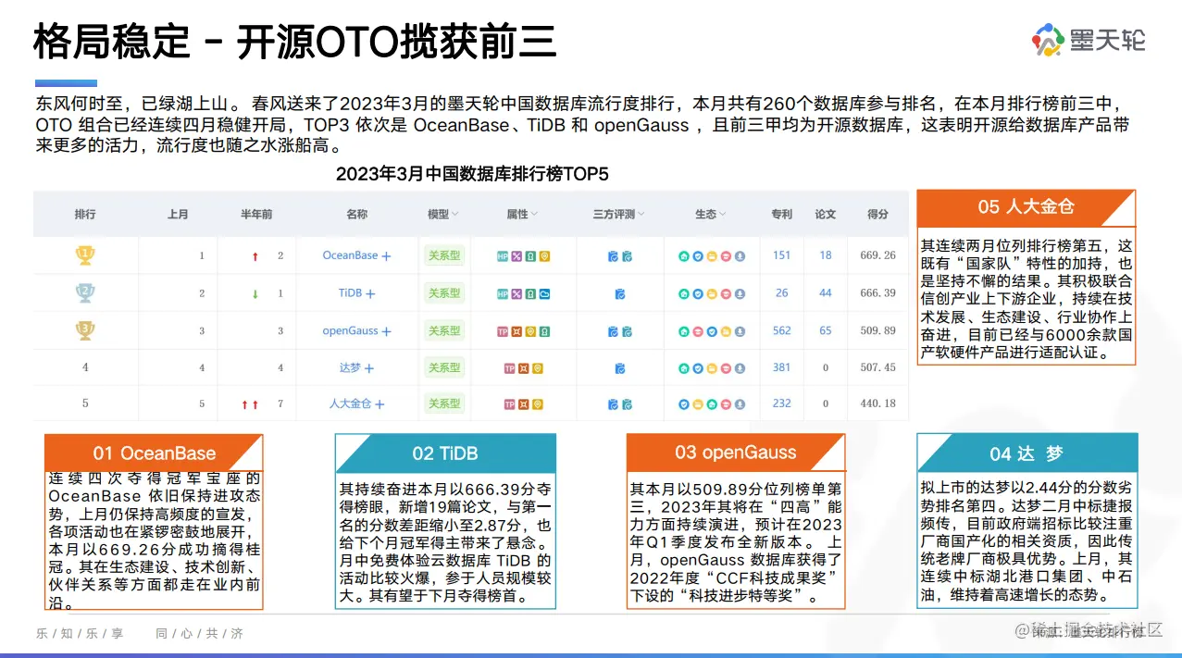Screen dimensions: 1182x658
Task: Click the '01 OceanBase' orange card header
Action: tap(154, 453)
